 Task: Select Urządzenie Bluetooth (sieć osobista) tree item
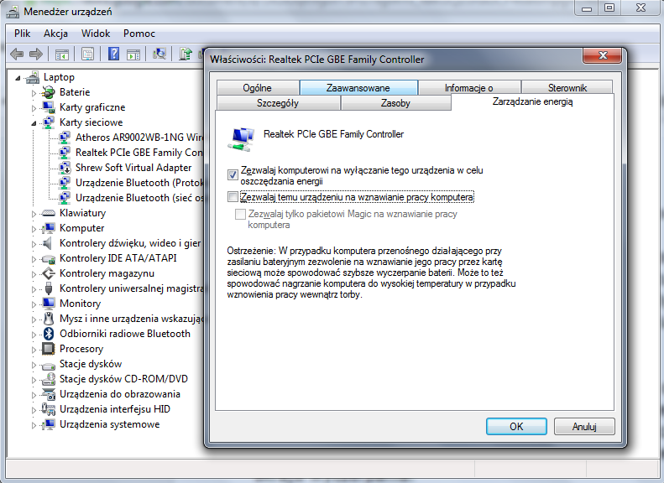tap(139, 198)
